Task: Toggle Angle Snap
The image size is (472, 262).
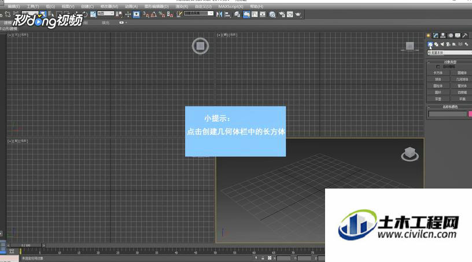Action: coord(154,14)
